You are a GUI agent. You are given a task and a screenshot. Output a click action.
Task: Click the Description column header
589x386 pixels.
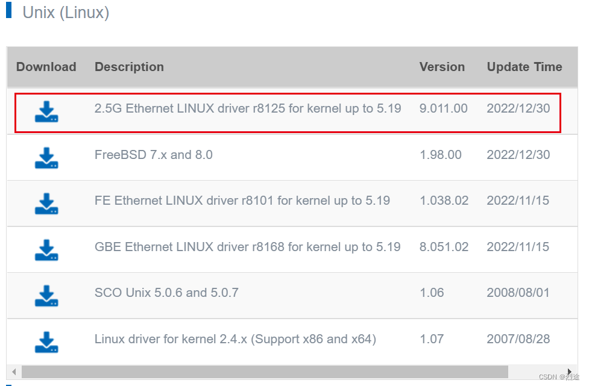click(x=129, y=67)
